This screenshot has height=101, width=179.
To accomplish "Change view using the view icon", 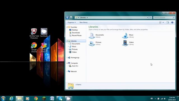I will (160, 22).
